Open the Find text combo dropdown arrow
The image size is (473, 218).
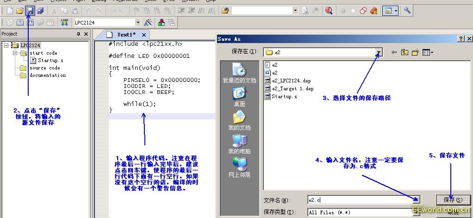click(295, 11)
